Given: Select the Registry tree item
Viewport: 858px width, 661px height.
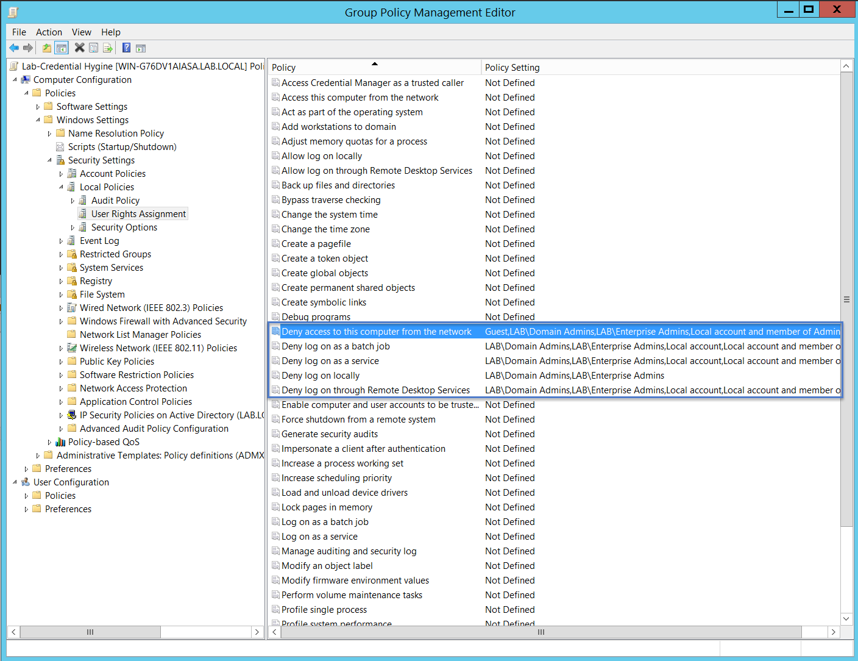Looking at the screenshot, I should pyautogui.click(x=96, y=281).
